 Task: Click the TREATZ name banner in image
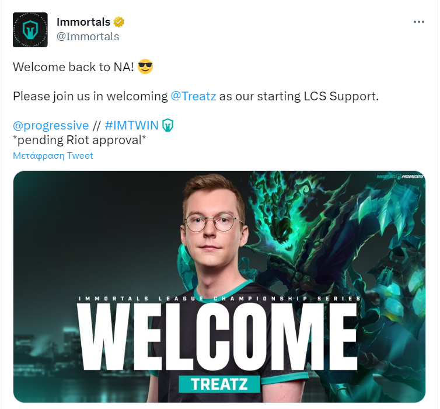coord(219,384)
